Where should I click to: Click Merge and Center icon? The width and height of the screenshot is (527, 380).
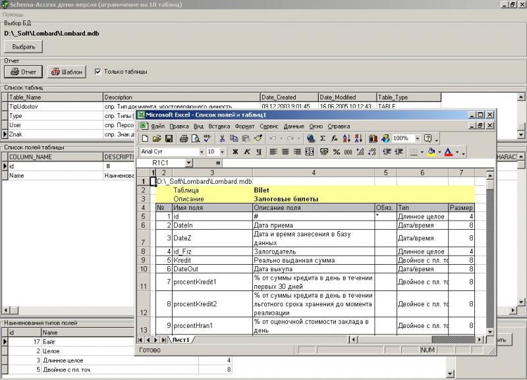tap(310, 152)
